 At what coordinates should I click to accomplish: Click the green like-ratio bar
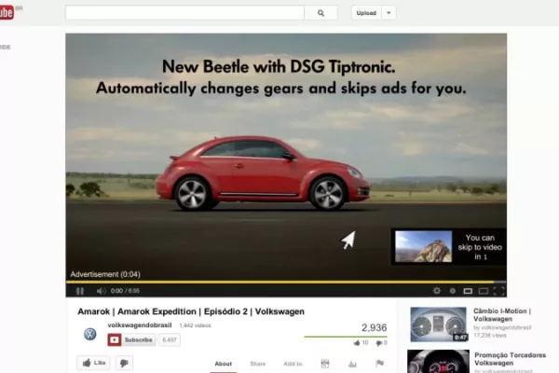(x=346, y=337)
